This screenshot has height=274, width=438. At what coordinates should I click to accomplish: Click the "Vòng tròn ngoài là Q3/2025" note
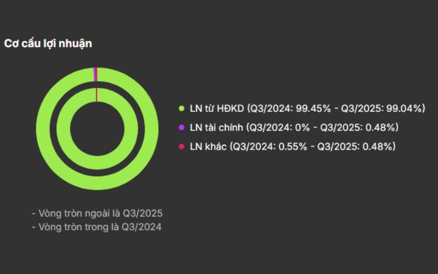97,213
